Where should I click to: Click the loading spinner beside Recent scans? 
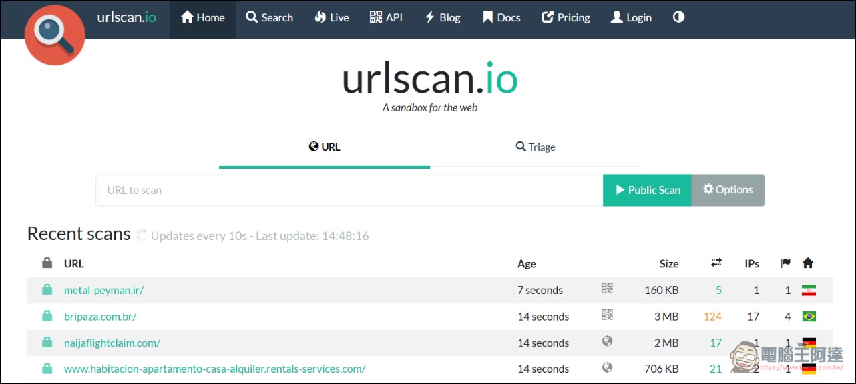click(141, 235)
